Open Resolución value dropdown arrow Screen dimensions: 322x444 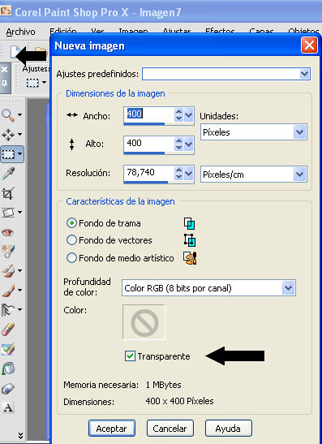pyautogui.click(x=189, y=173)
